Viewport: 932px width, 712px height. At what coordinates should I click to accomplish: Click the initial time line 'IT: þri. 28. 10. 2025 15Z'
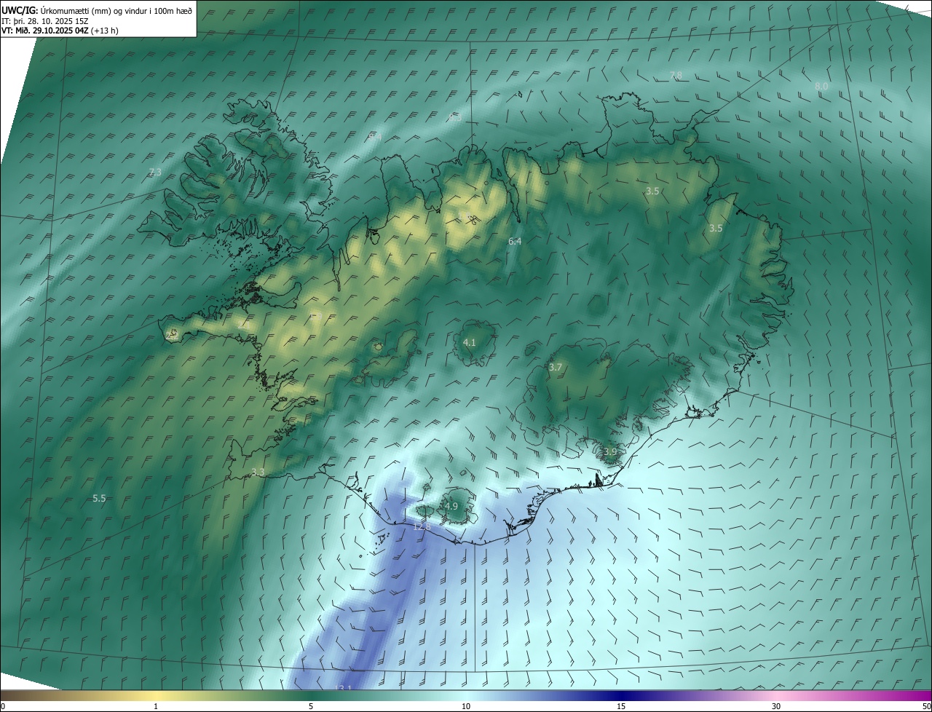click(44, 21)
